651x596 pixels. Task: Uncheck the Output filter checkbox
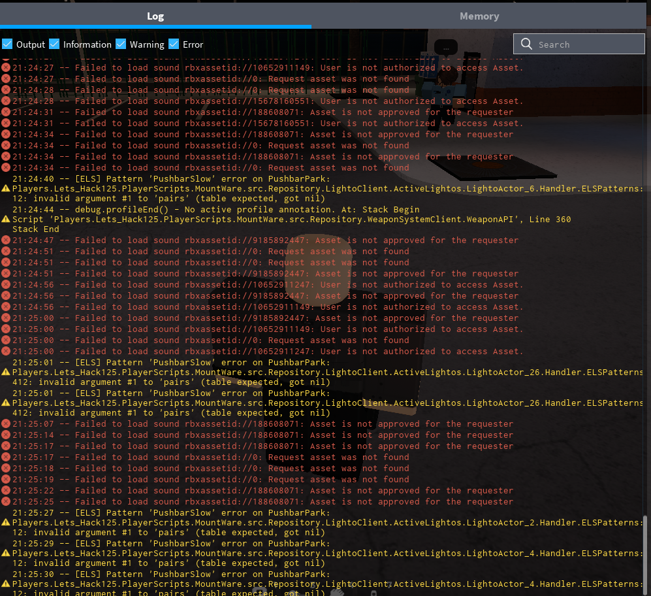point(7,44)
